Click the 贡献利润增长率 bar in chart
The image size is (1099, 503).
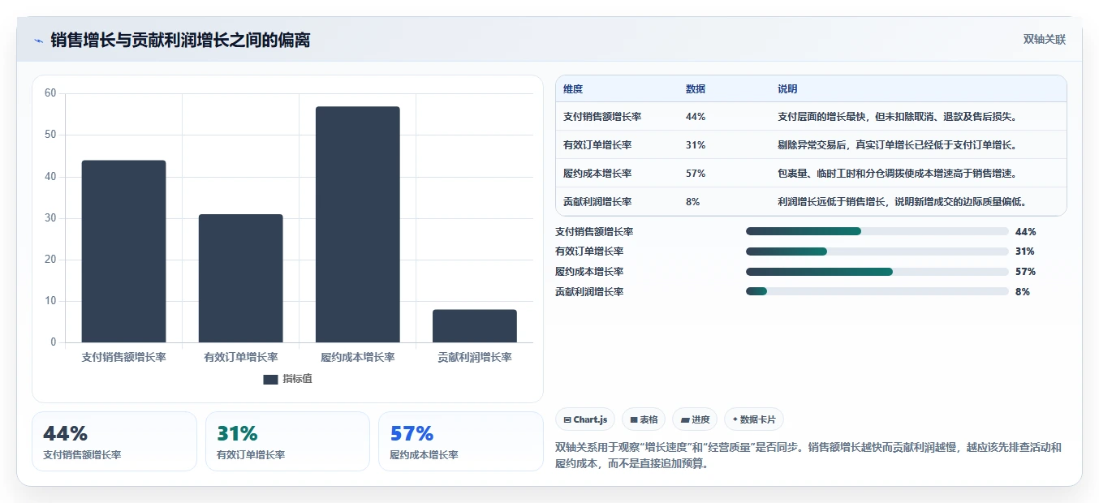coord(474,326)
